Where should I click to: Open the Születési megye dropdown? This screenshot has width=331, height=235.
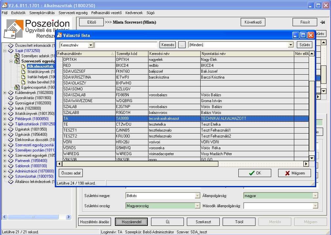click(x=197, y=196)
